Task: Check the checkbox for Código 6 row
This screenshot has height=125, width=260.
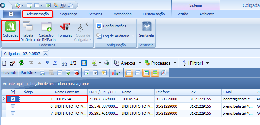Action: 13,106
